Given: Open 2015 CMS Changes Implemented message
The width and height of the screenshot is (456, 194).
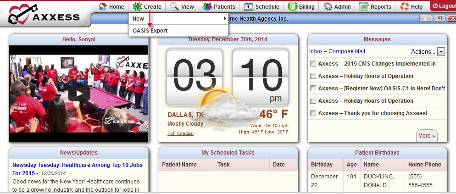Looking at the screenshot, I should tap(377, 64).
